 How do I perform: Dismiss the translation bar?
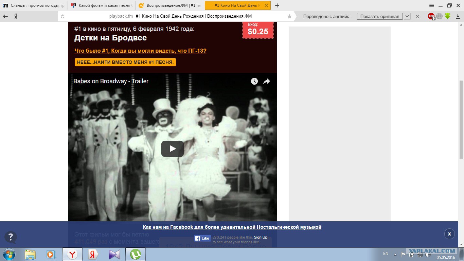pos(417,16)
